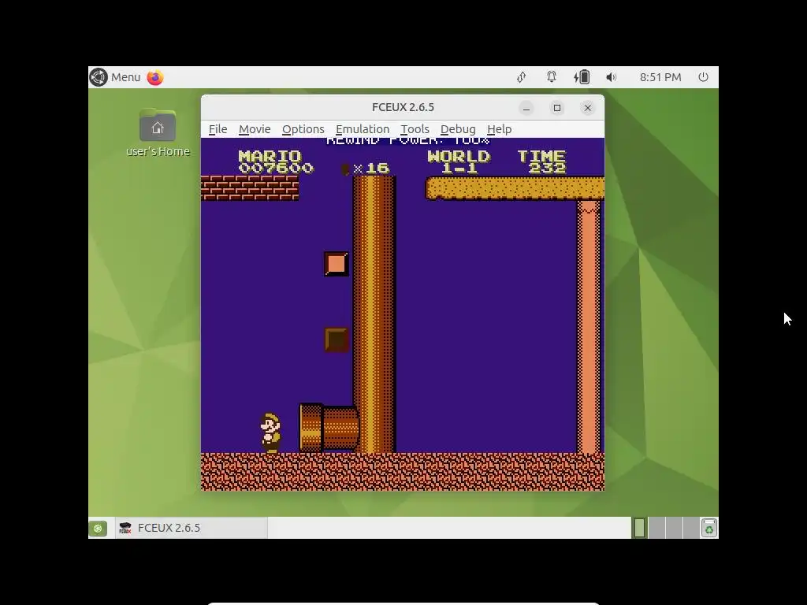This screenshot has height=605, width=807.
Task: Click the TIME 232 counter text
Action: (x=541, y=162)
